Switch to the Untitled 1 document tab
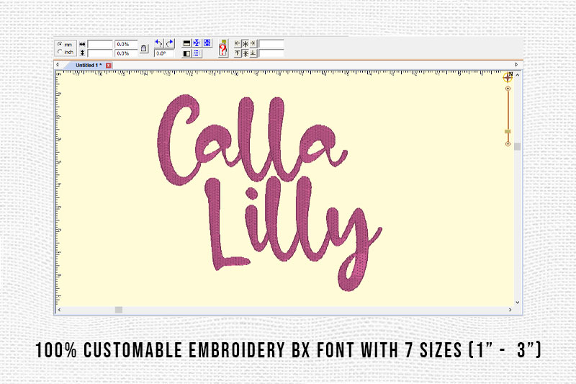This screenshot has width=576, height=384. click(x=89, y=65)
